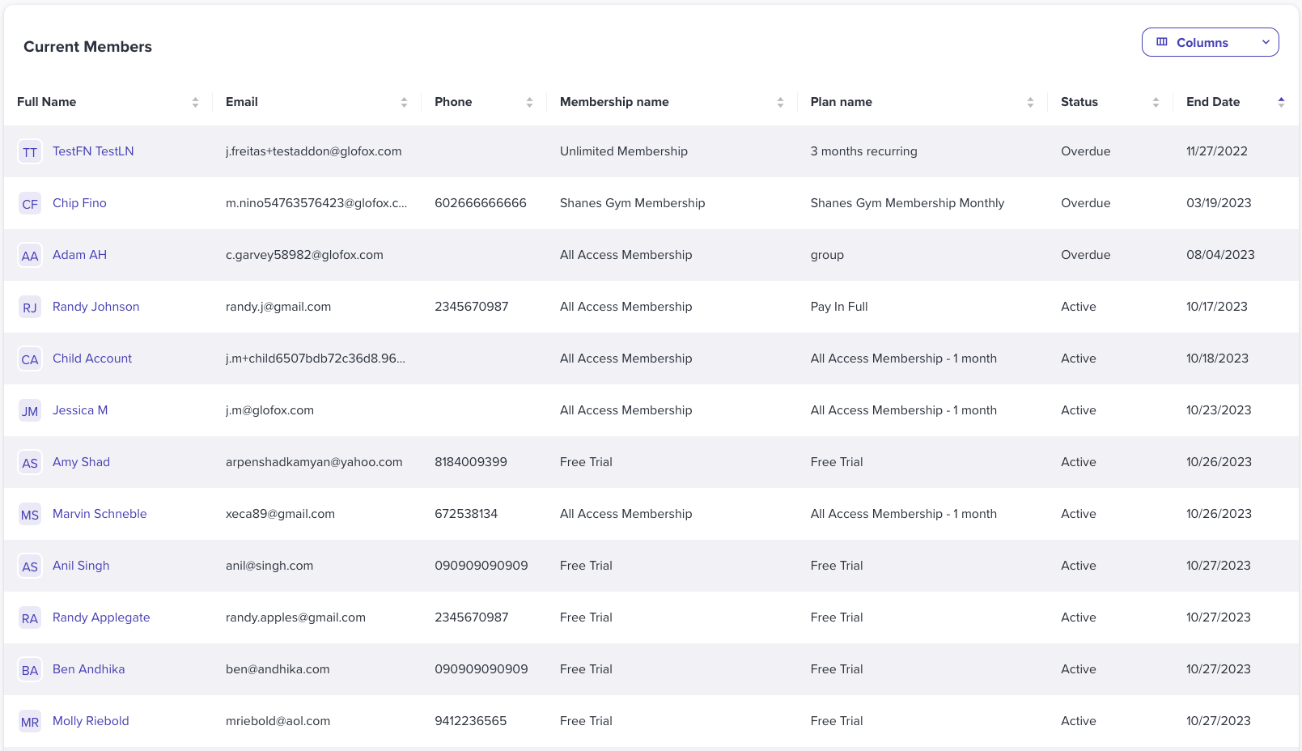Select email xeca89@gmail.com
Screen dimensions: 1302x751
coord(280,514)
